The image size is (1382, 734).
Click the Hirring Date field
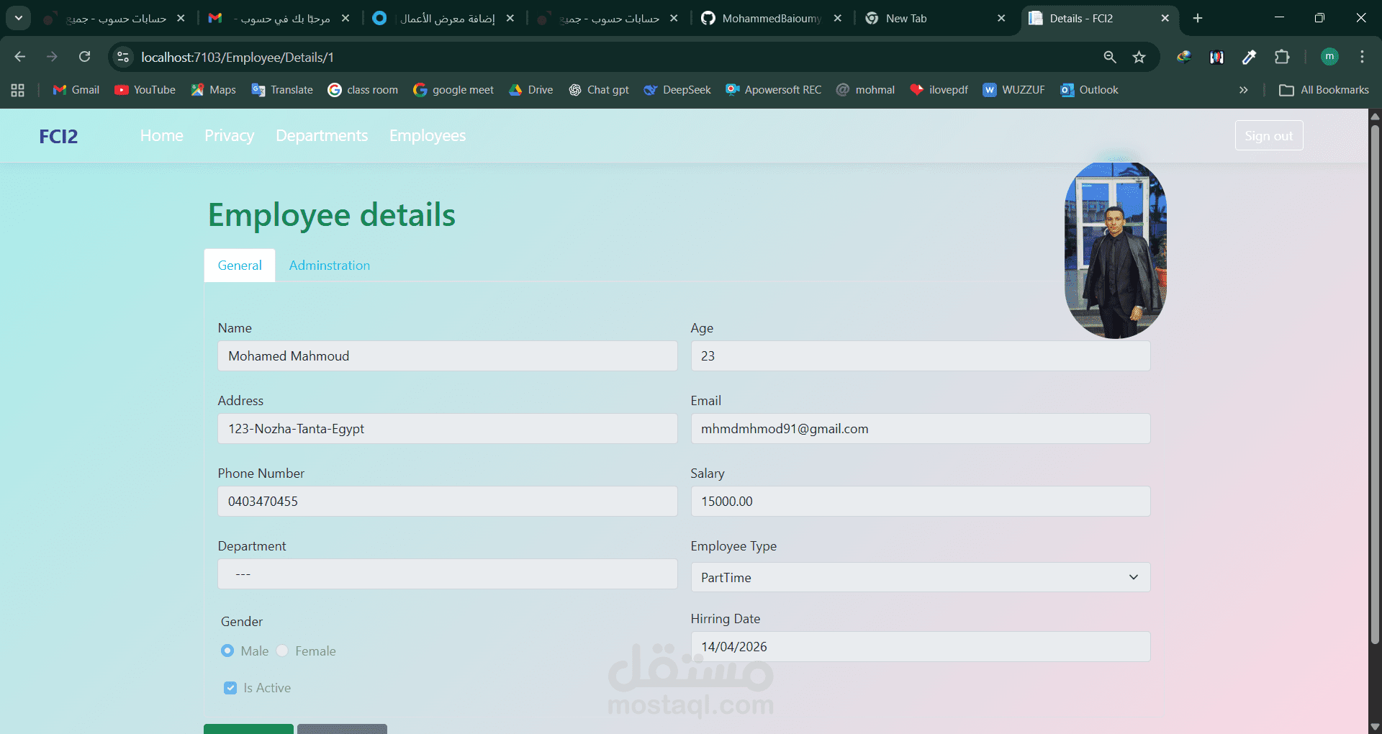(x=921, y=647)
